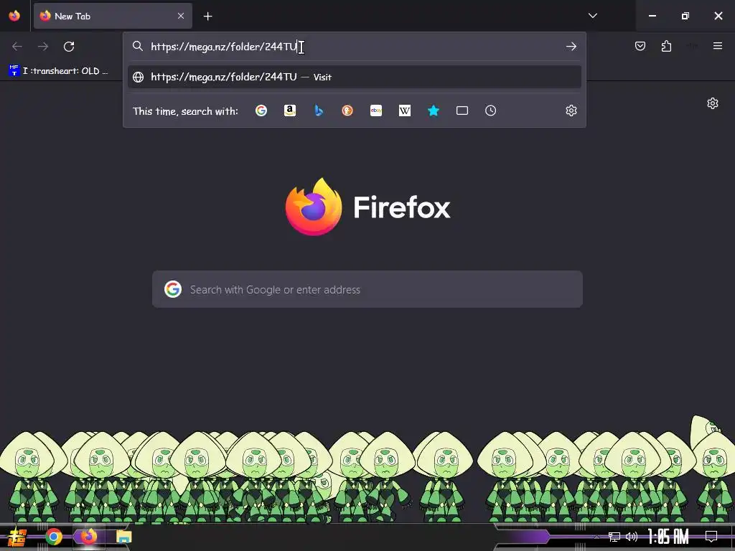Click the New Tab tab
The height and width of the screenshot is (551, 735).
113,16
